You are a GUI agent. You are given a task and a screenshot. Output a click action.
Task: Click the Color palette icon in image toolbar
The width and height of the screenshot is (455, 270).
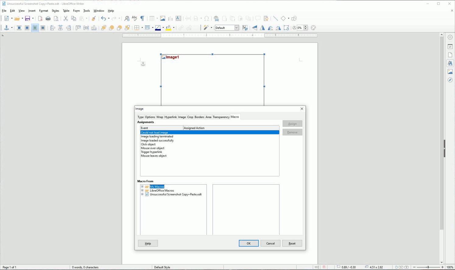[x=313, y=28]
